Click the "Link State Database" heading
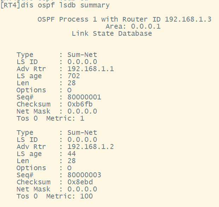Screen dimensions: 219x207 [x=112, y=34]
